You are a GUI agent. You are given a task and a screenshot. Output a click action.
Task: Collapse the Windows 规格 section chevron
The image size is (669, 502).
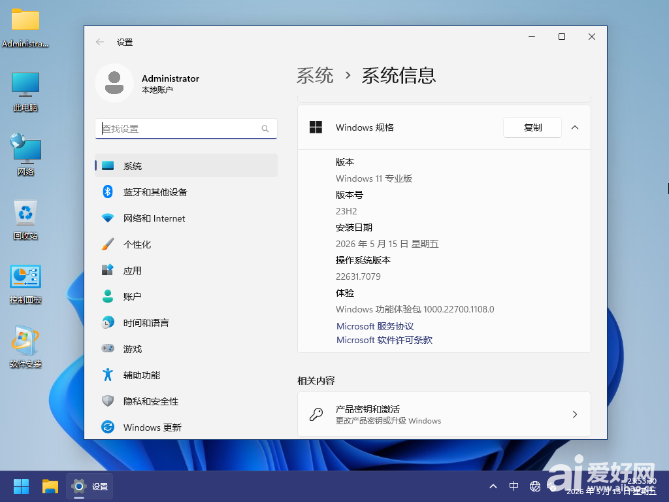(x=575, y=127)
